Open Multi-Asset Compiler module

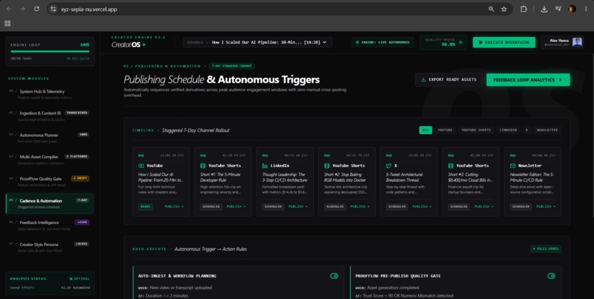coord(49,160)
